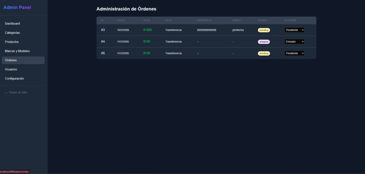This screenshot has height=174, width=365.
Task: Open Configuración from the sidebar
Action: pyautogui.click(x=14, y=78)
